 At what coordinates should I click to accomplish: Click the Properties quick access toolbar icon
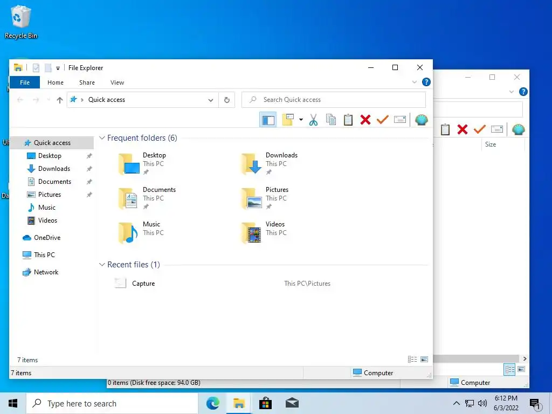[x=36, y=67]
